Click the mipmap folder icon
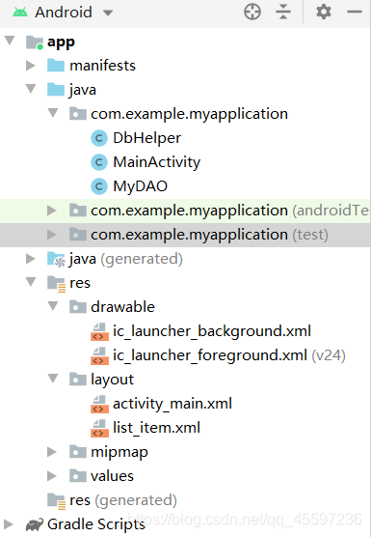This screenshot has width=371, height=537. (x=78, y=452)
